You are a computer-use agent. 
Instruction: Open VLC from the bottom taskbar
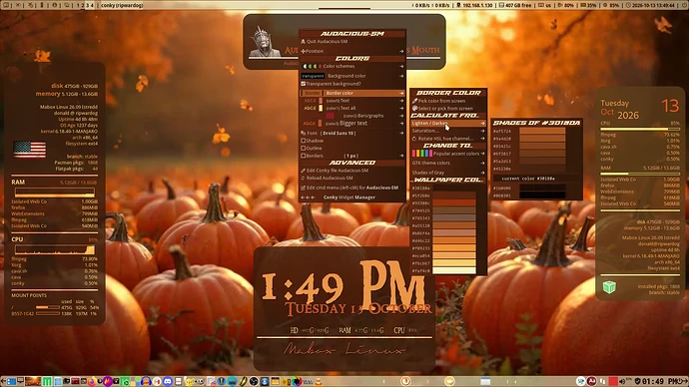click(x=319, y=381)
